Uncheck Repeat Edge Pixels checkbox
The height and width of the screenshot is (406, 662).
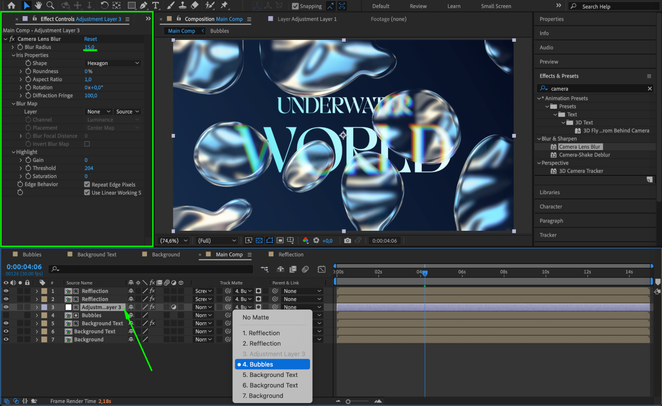click(87, 184)
